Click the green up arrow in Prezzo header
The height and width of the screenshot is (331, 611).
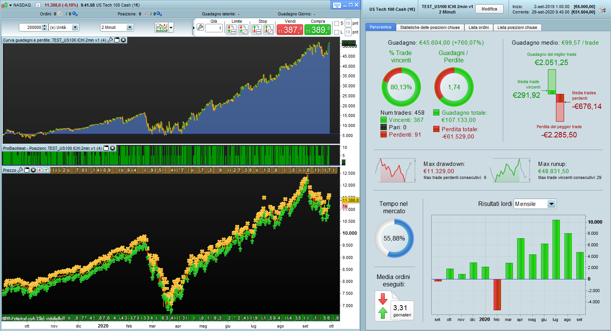pos(46,170)
